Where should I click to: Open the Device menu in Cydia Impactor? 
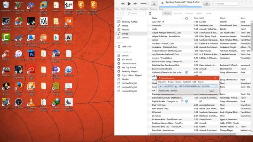178,82
